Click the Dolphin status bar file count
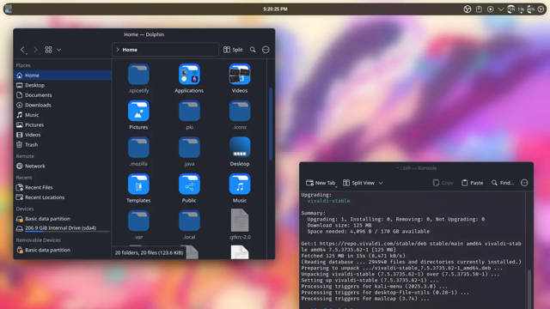 click(x=149, y=252)
